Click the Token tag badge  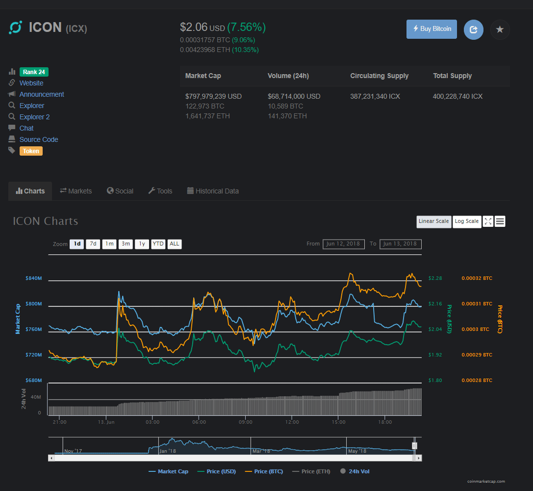click(x=31, y=151)
